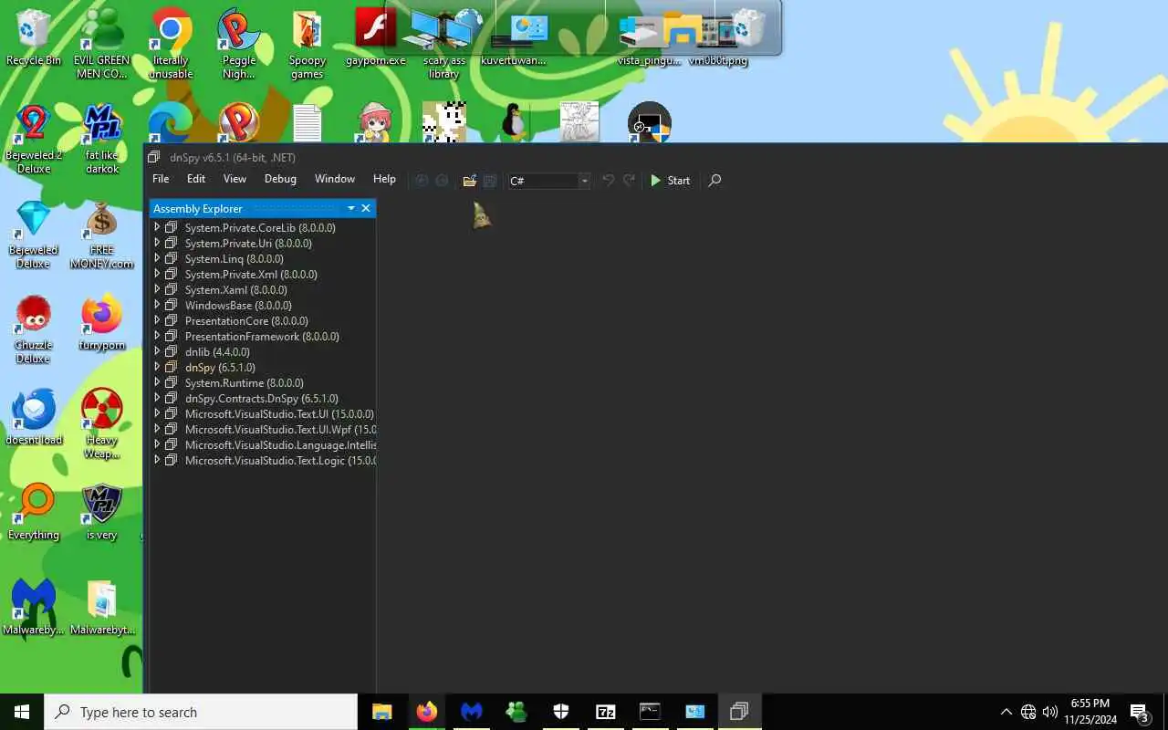Click the taskbar search box

point(201,712)
